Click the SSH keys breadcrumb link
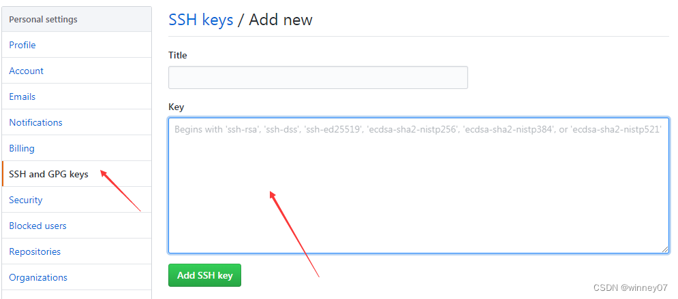 200,20
